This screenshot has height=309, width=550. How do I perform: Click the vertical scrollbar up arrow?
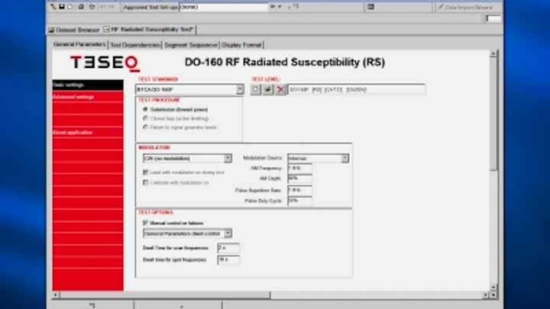click(x=493, y=53)
